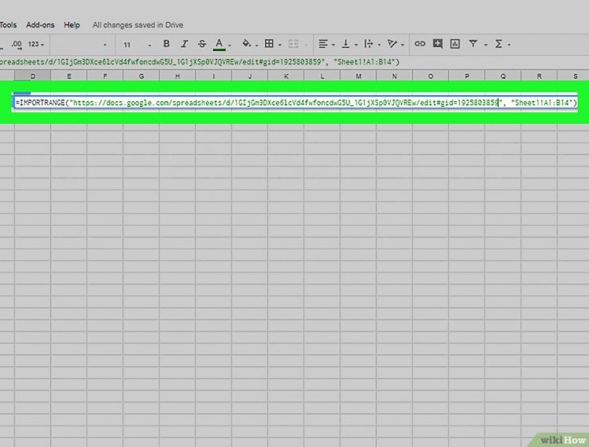Select column P header
The height and width of the screenshot is (447, 589).
[467, 76]
